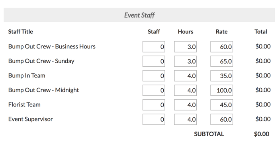Image resolution: width=278 pixels, height=149 pixels.
Task: Select Staff count for Bump Out Crew - Sunday
Action: click(x=154, y=61)
